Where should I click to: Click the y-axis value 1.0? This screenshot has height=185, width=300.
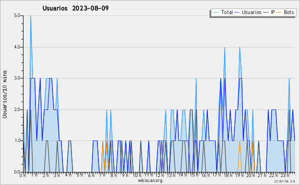tap(17, 141)
